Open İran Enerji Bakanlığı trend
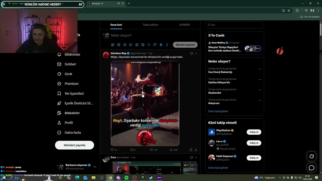Screen dimensions: 322x181 tap(220, 72)
